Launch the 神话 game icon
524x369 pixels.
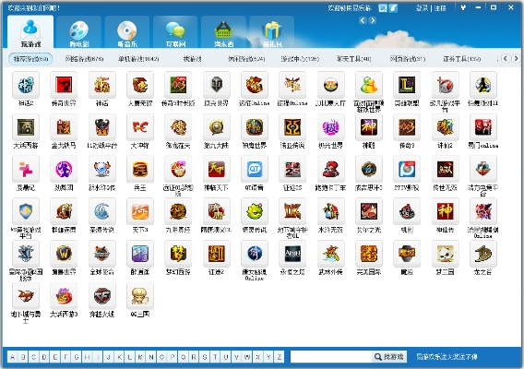(101, 85)
